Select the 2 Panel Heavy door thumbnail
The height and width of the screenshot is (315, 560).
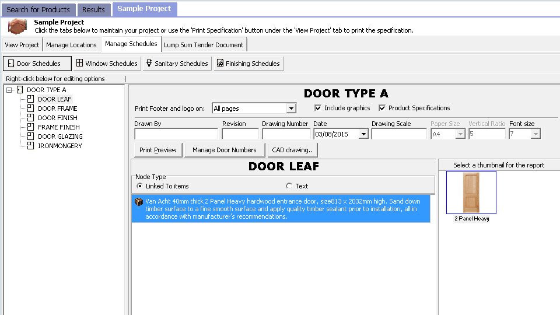pos(471,192)
